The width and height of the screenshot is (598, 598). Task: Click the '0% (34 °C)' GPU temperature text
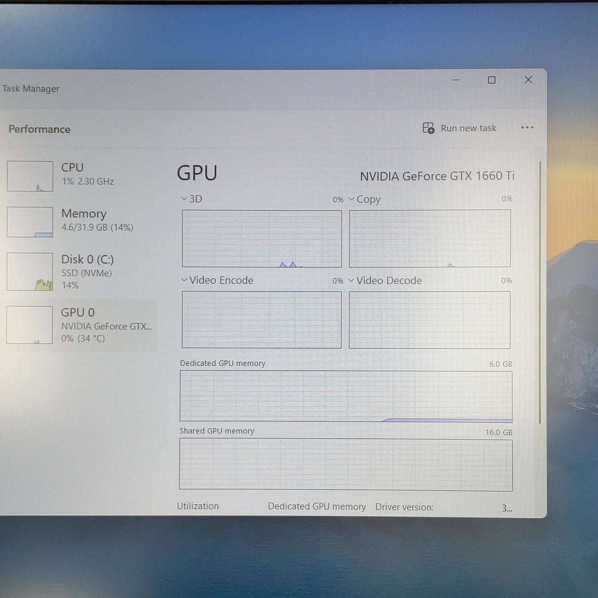(83, 338)
